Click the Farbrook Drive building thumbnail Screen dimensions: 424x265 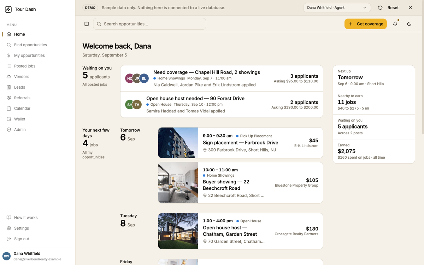click(178, 143)
